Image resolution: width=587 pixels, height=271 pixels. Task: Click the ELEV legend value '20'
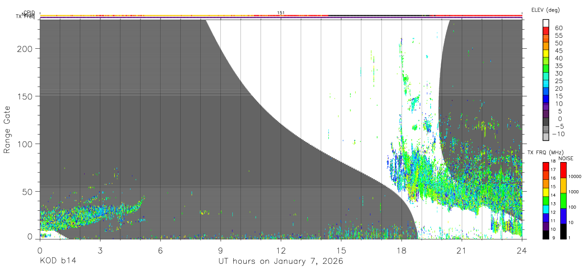point(558,88)
